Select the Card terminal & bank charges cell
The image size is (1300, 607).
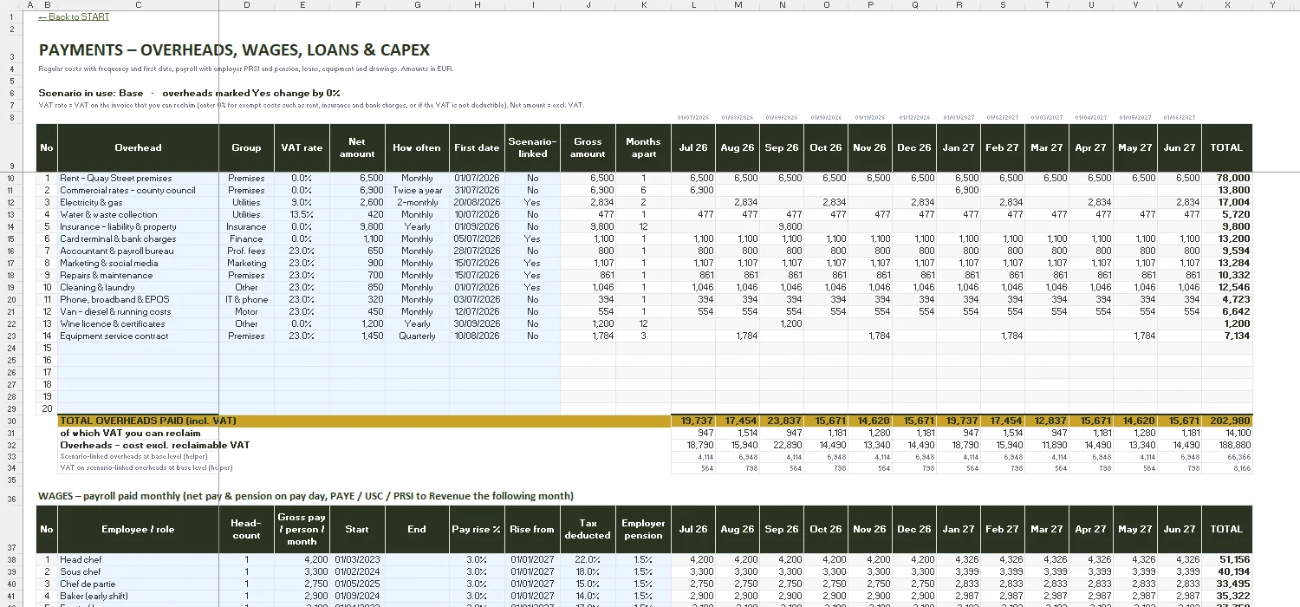138,238
